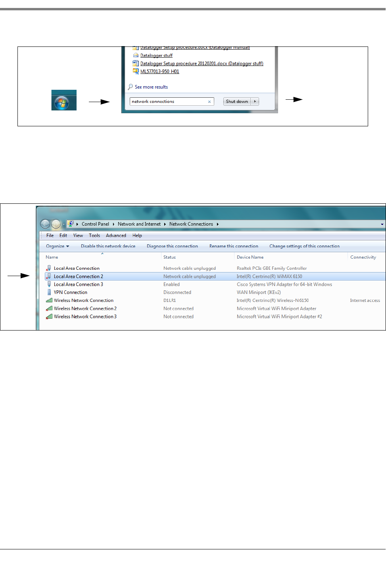
Task: Select the Local Area Connection 3 icon
Action: point(49,284)
